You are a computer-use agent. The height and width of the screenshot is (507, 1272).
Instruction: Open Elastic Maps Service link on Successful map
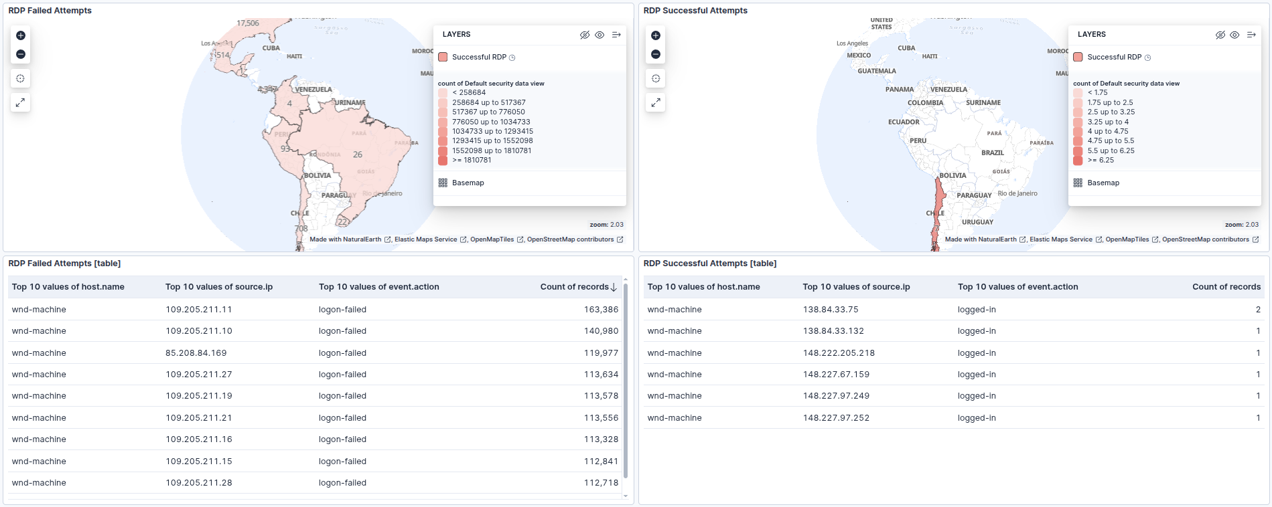[x=1066, y=239]
